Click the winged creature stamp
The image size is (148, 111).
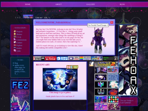(x=101, y=92)
